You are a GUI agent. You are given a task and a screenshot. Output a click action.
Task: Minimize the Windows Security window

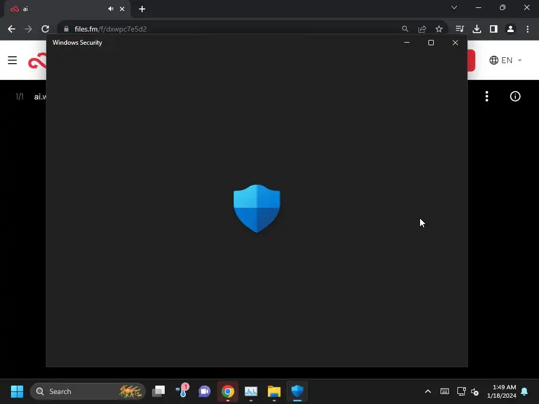tap(407, 43)
